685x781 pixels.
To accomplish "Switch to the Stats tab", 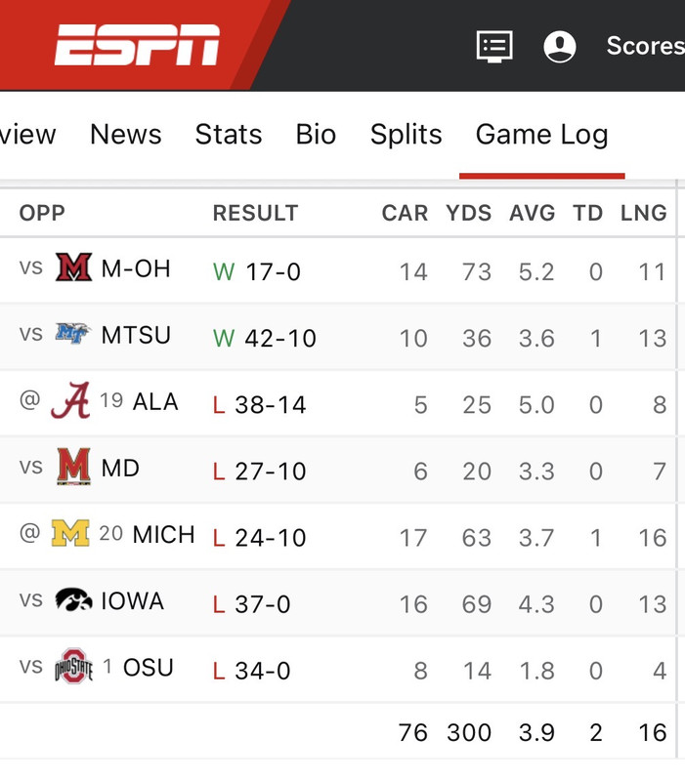I will point(229,134).
